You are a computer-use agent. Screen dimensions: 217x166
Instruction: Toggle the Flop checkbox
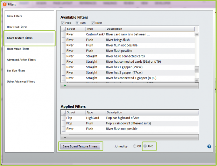pyautogui.click(x=63, y=23)
